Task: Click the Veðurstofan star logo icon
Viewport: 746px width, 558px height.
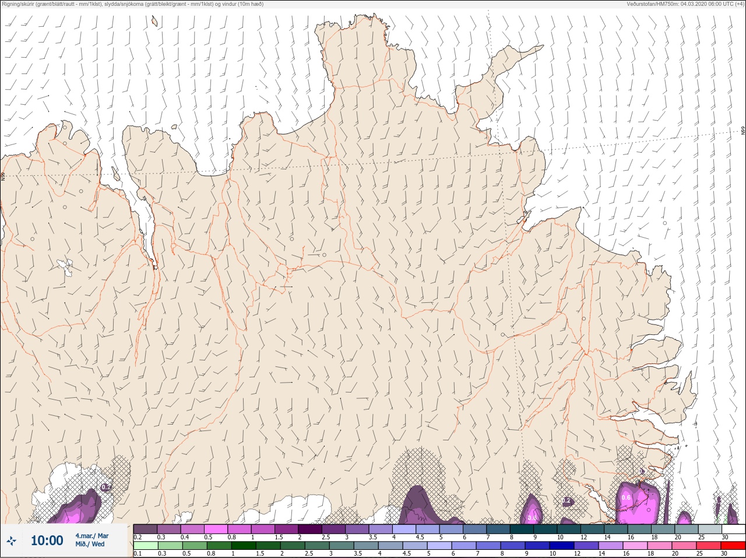Action: point(11,541)
